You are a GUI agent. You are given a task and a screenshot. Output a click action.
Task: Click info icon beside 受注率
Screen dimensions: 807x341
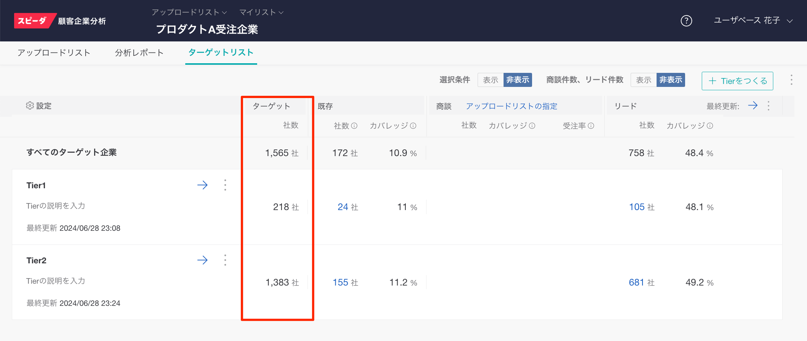[x=591, y=126]
